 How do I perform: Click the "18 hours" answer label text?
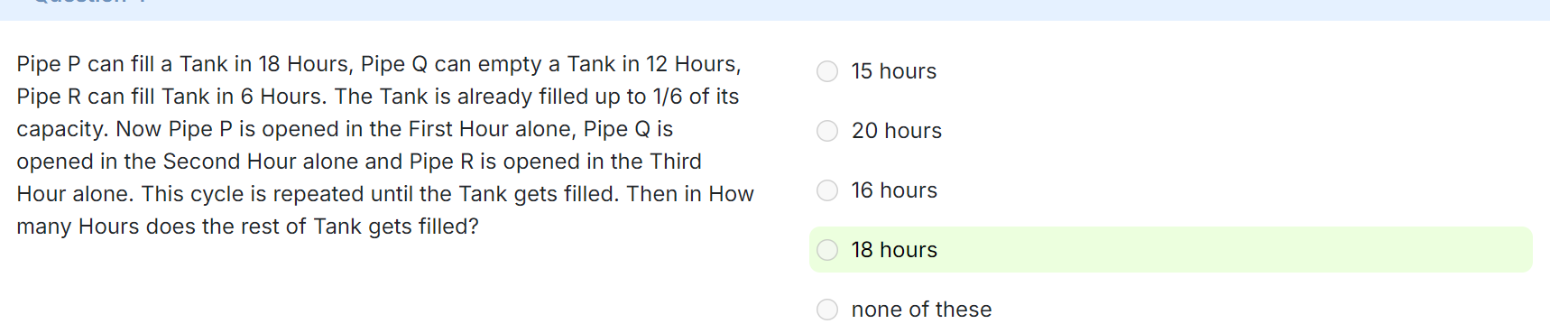tap(894, 250)
